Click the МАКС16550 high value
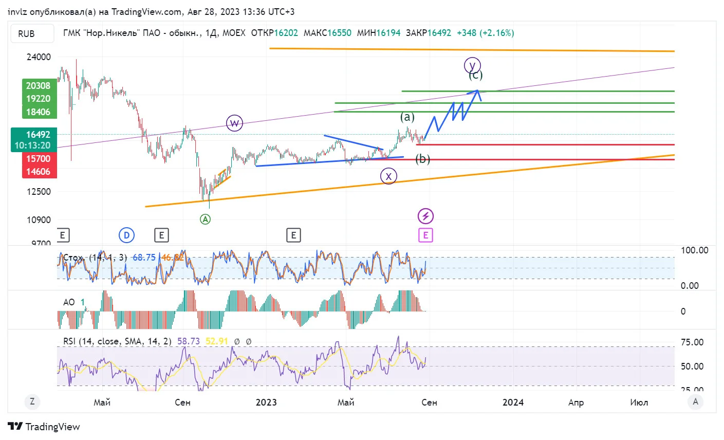 tap(327, 33)
